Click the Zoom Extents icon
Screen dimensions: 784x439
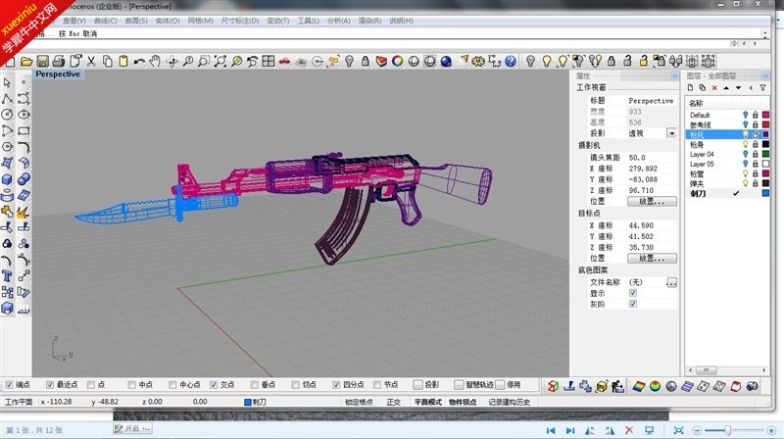(220, 62)
